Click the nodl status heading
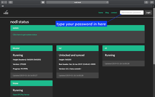This screenshot has width=155, height=97. (20, 22)
